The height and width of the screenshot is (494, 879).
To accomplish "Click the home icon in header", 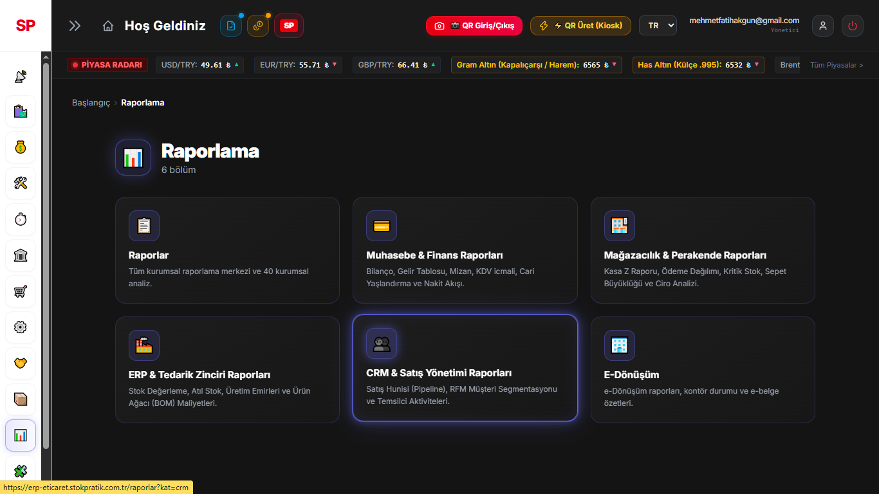I will (108, 26).
